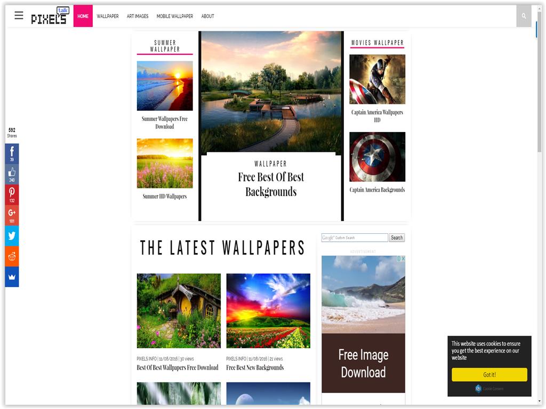The image size is (546, 409).
Task: Open Captain America Wallpapers HD link
Action: coord(377,116)
